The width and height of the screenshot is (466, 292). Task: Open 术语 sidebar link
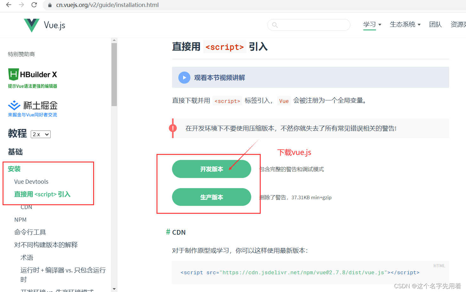[x=27, y=257]
